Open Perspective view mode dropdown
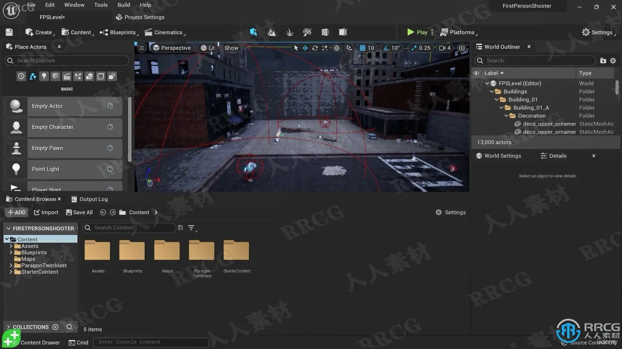The image size is (622, 349). click(172, 48)
